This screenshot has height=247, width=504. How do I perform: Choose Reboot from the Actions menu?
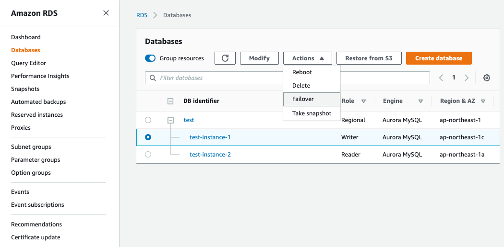[x=312, y=72]
